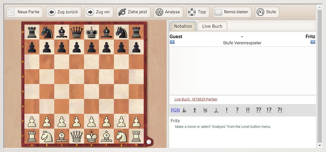Click the up-arrow promote variation icon

tap(195, 110)
